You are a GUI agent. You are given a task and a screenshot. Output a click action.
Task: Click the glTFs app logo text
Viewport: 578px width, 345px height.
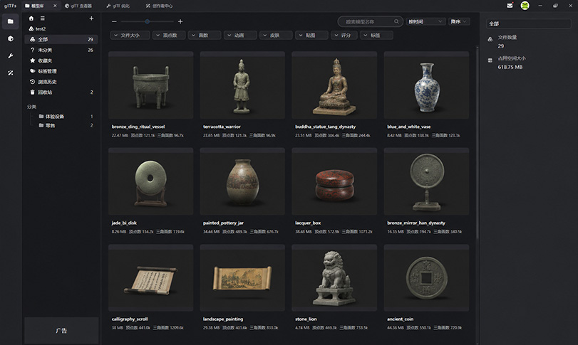(x=10, y=6)
